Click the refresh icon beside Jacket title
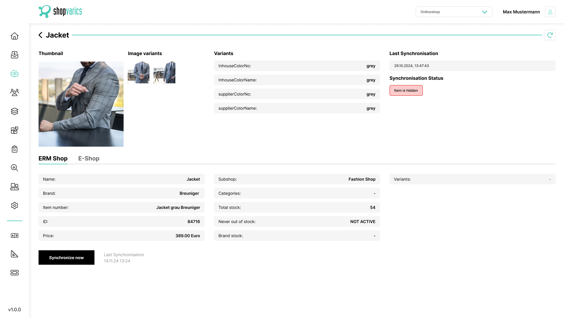565x318 pixels. 550,35
